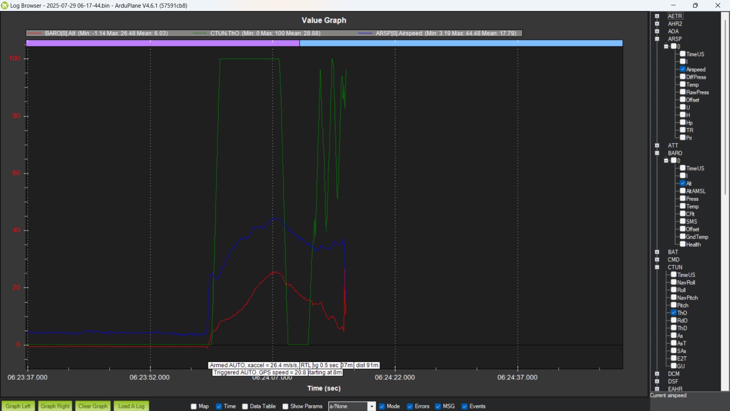The height and width of the screenshot is (411, 730).
Task: Click the Graph Left button
Action: 18,406
